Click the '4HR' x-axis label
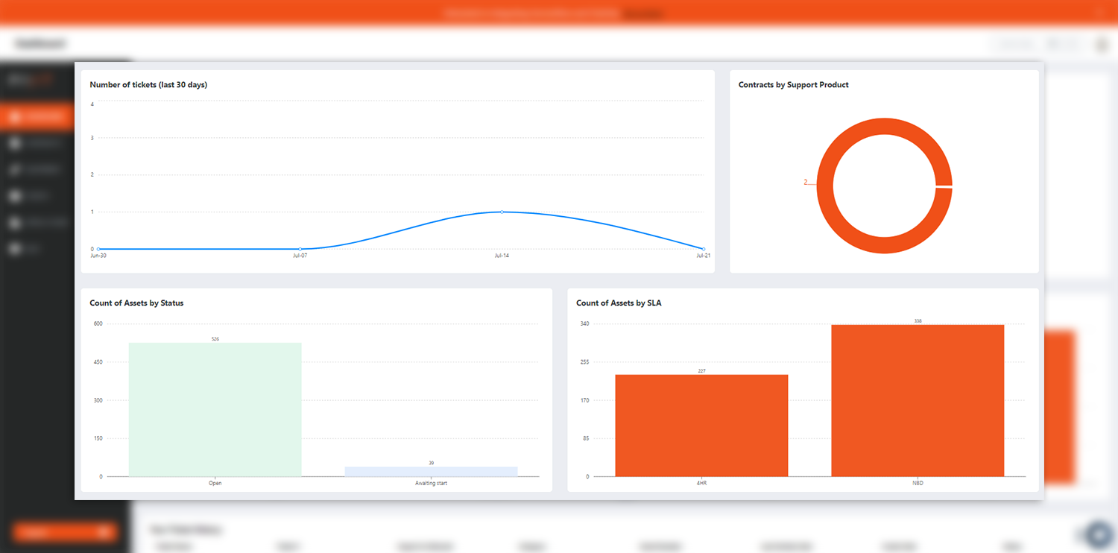This screenshot has height=553, width=1118. (701, 484)
